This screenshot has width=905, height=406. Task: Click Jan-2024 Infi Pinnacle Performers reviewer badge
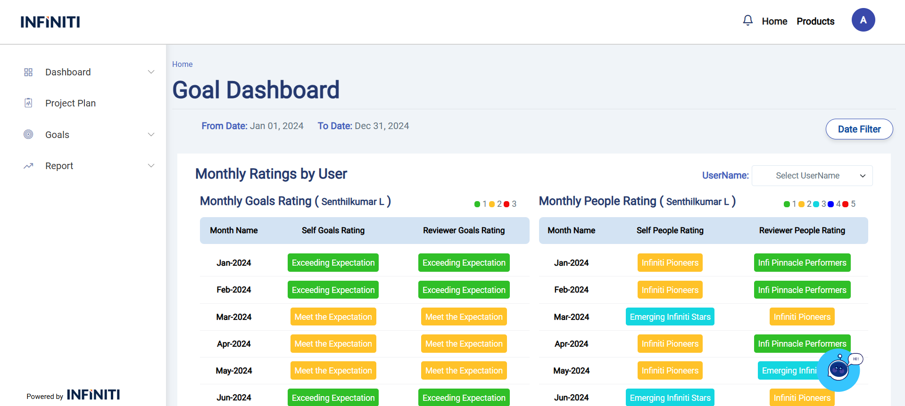click(802, 263)
